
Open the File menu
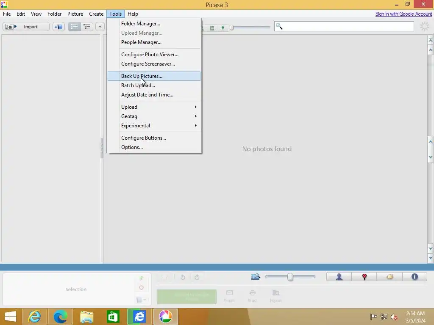(x=7, y=14)
